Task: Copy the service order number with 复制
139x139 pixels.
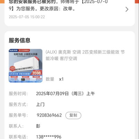Action: point(73,115)
